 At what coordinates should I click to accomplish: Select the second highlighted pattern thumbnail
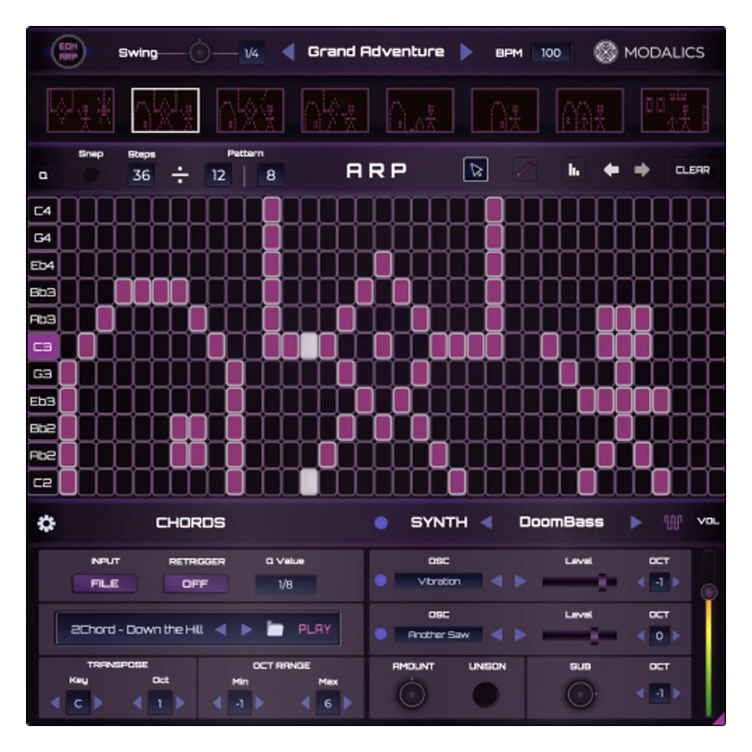[165, 110]
